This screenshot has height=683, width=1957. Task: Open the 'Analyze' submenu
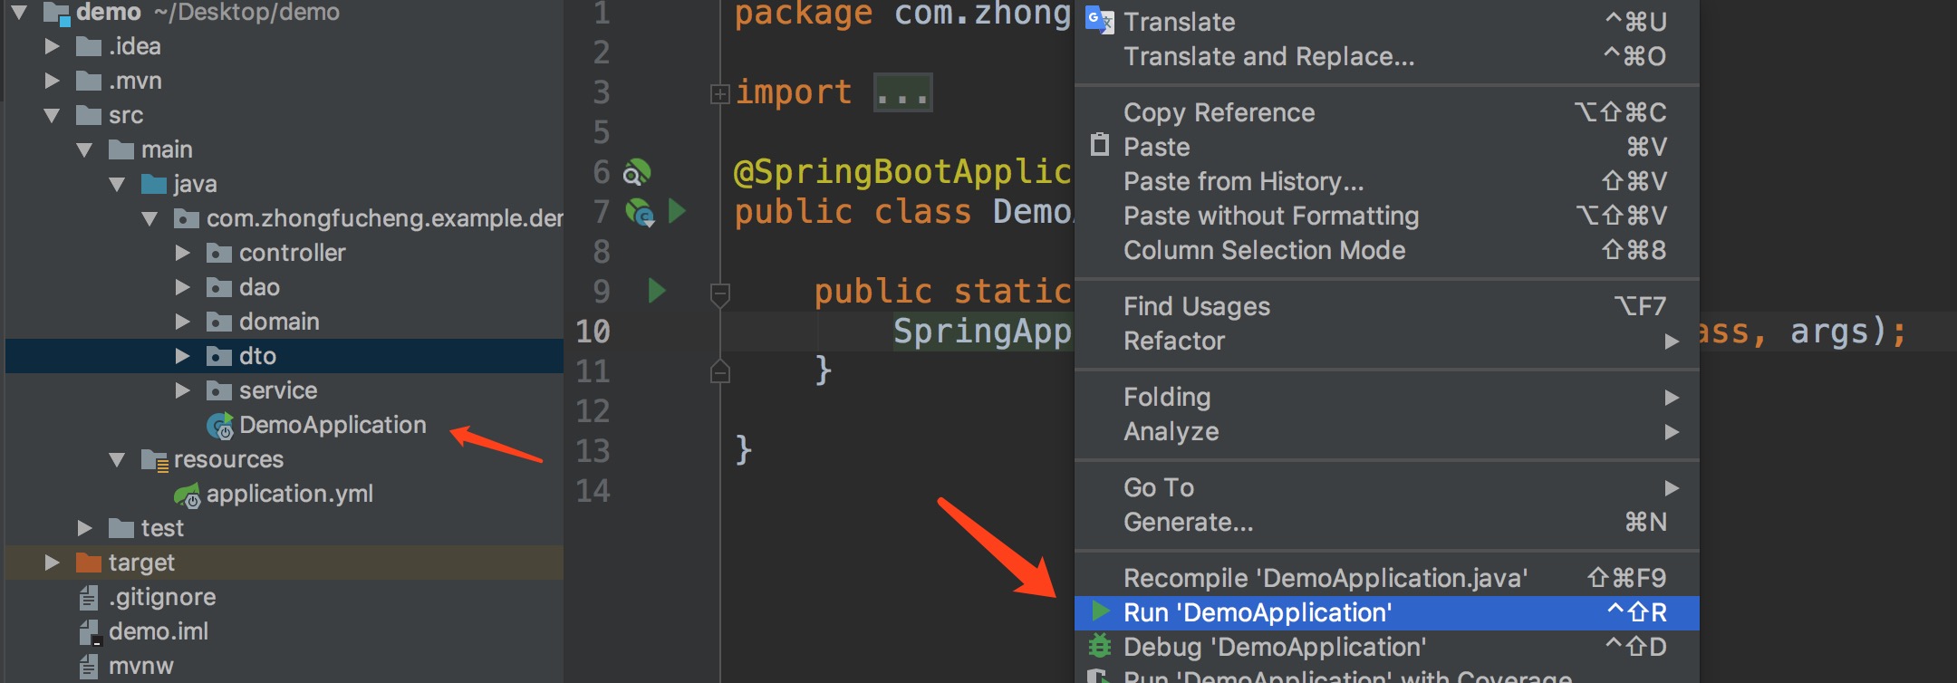[1386, 431]
